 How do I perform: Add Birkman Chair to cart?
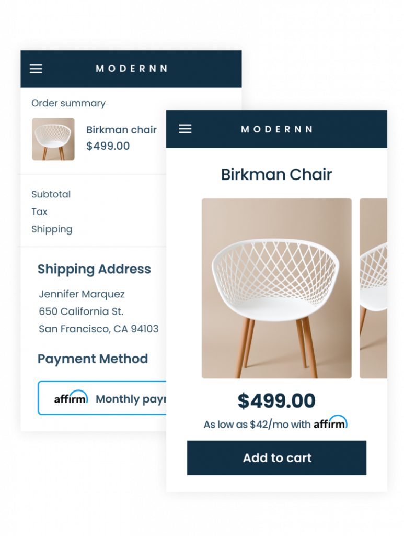pyautogui.click(x=276, y=457)
